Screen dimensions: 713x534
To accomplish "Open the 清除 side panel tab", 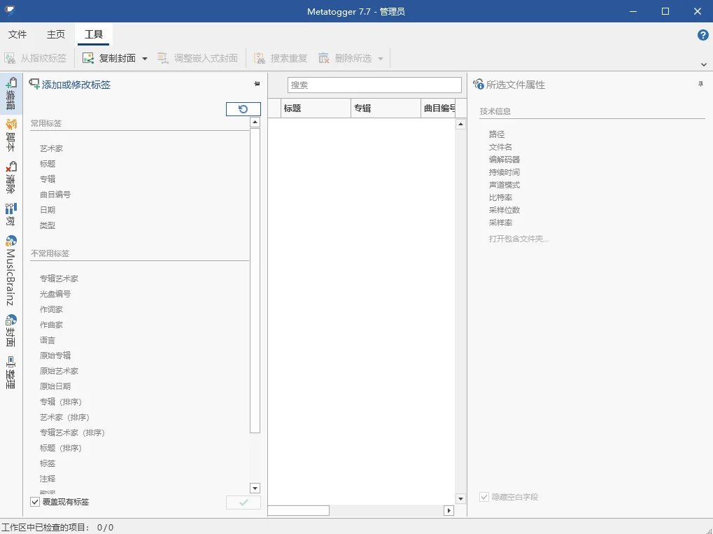I will (x=10, y=177).
